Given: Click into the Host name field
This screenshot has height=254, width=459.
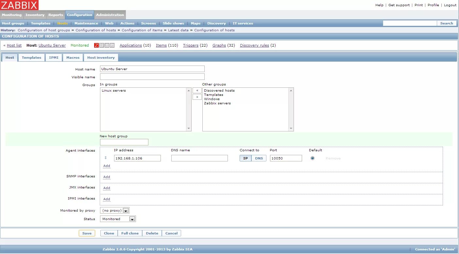Looking at the screenshot, I should coord(152,69).
